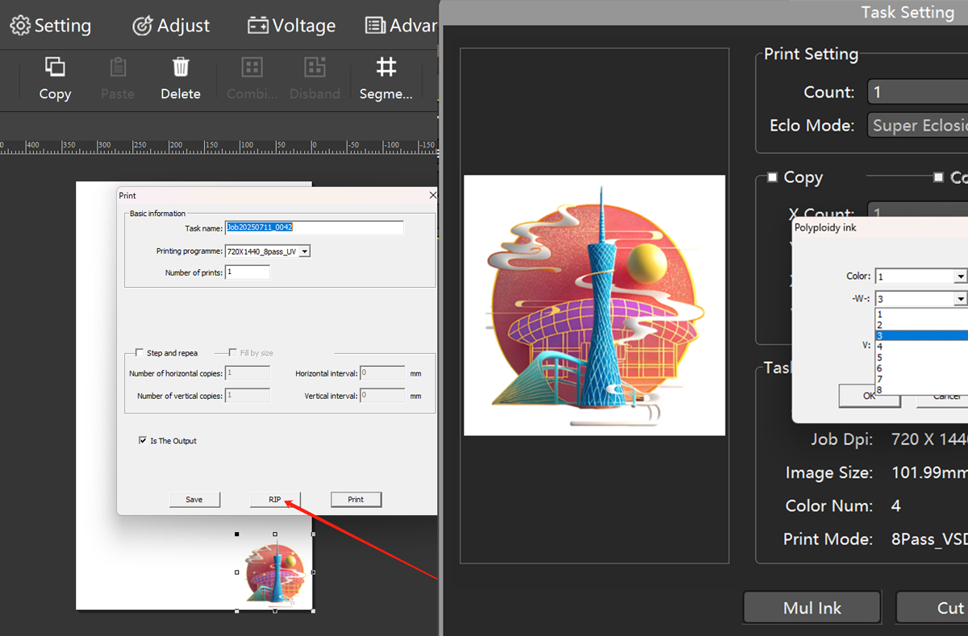Click the "Image Size:" label
This screenshot has height=636, width=968.
tap(829, 472)
